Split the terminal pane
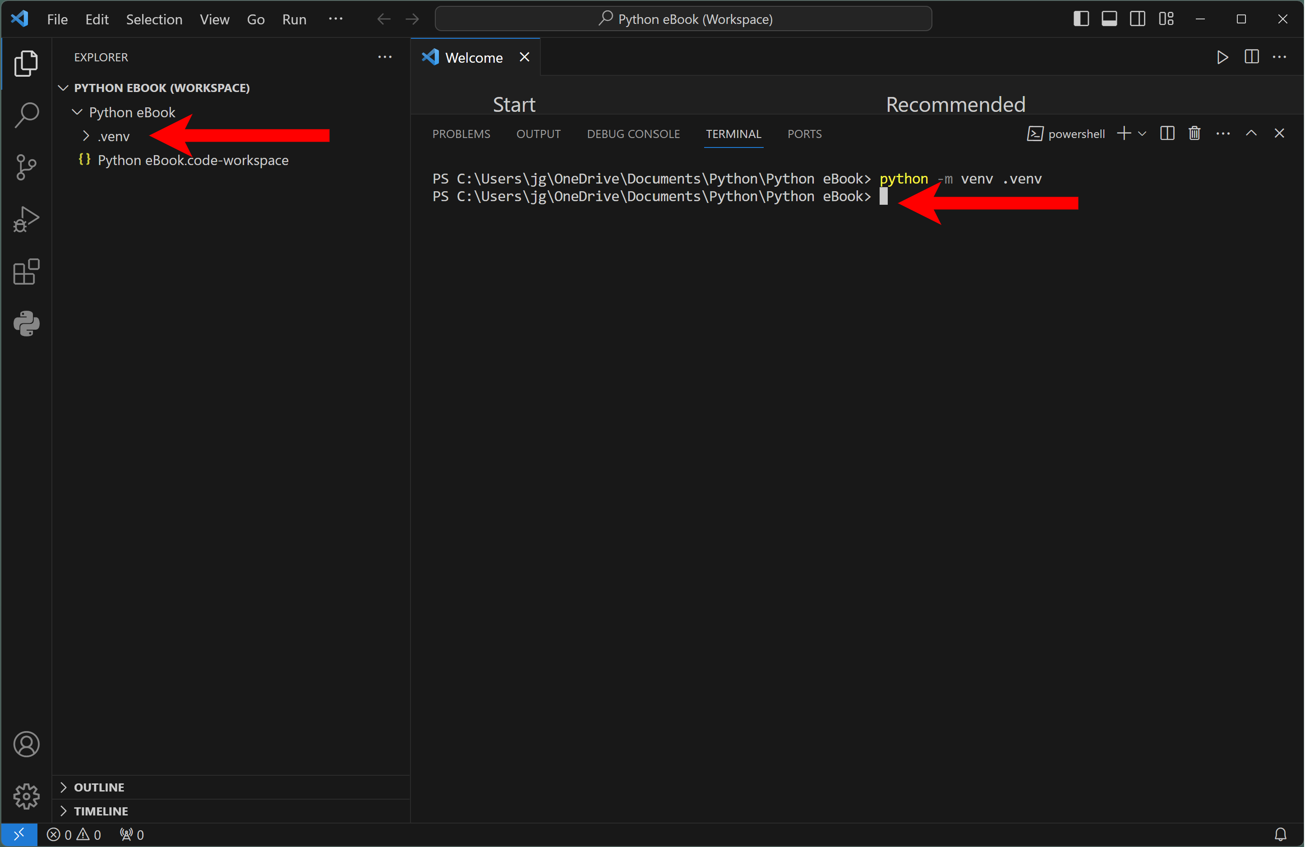The height and width of the screenshot is (847, 1305). [x=1167, y=133]
